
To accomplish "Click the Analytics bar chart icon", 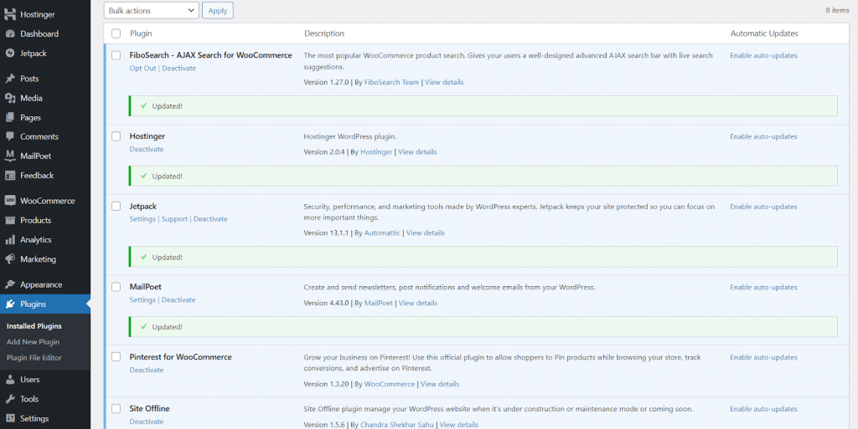I will click(10, 240).
